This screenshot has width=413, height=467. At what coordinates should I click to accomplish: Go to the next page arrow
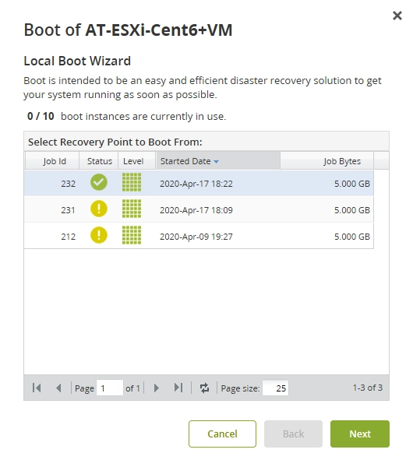click(x=157, y=388)
